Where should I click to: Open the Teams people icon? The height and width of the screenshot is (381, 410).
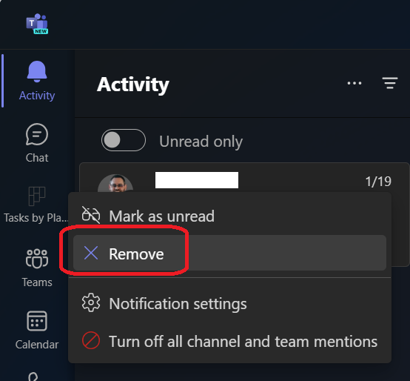coord(37,259)
